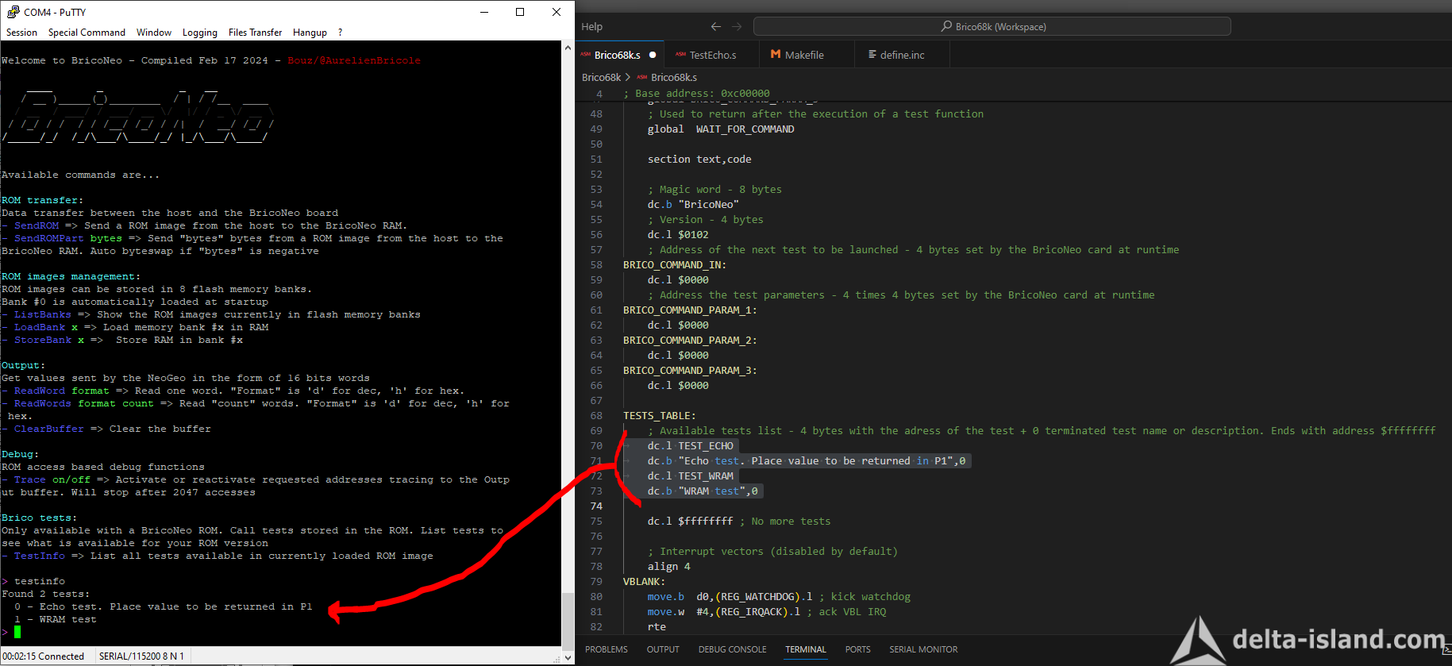Maximize the PuTTY window
Viewport: 1452px width, 666px height.
pos(520,12)
